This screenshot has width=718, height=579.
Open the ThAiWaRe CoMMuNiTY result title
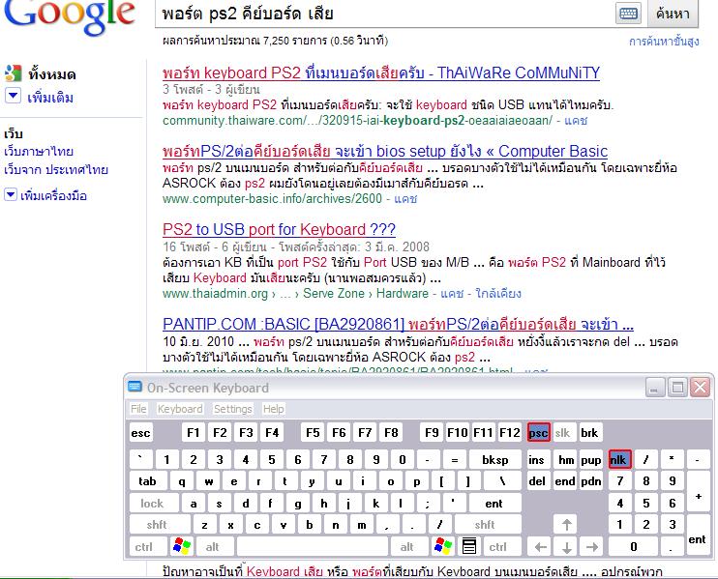[381, 73]
